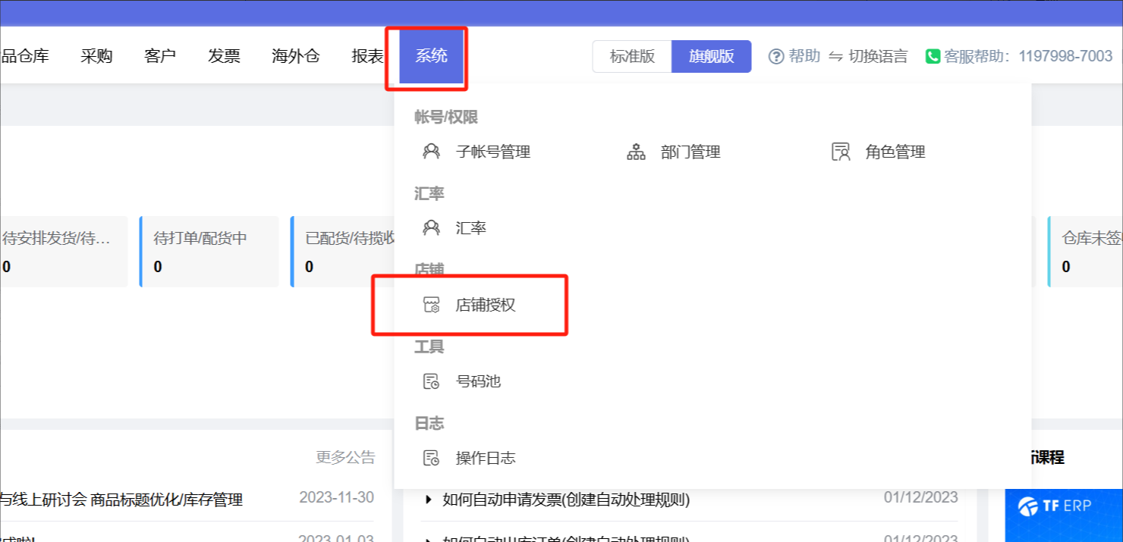The image size is (1123, 542).
Task: Select 部门管理 from menu
Action: click(690, 152)
